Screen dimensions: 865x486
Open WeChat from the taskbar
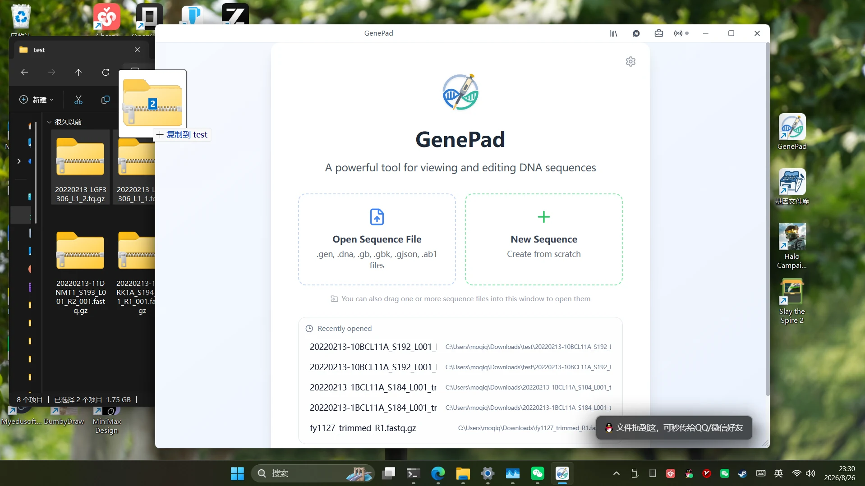pos(537,473)
